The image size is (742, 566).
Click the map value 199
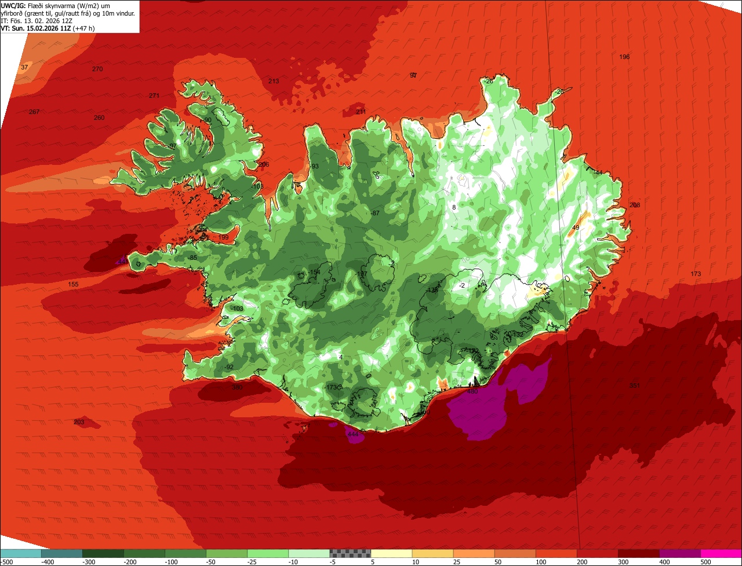(224, 237)
